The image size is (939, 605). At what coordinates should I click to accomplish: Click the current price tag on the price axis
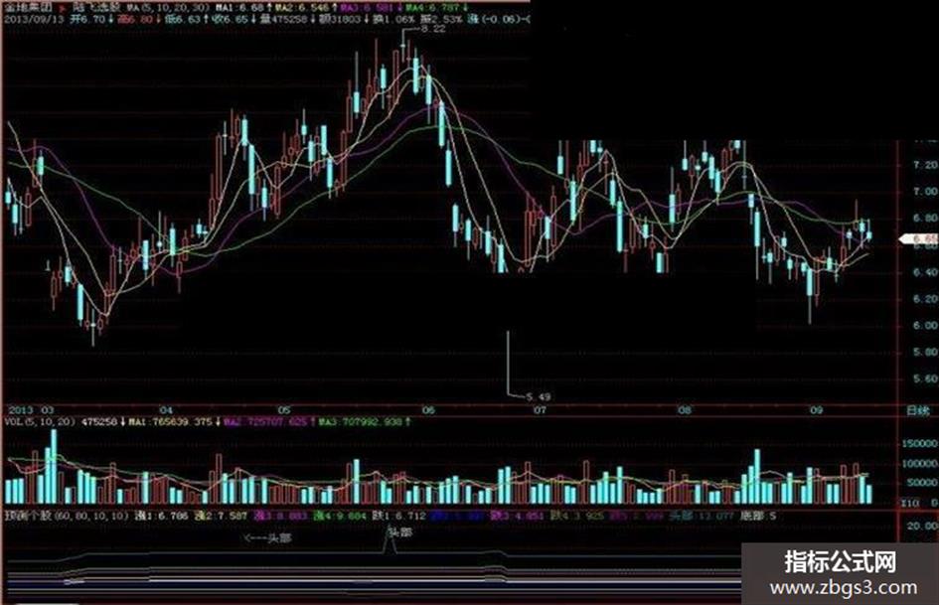click(x=919, y=239)
